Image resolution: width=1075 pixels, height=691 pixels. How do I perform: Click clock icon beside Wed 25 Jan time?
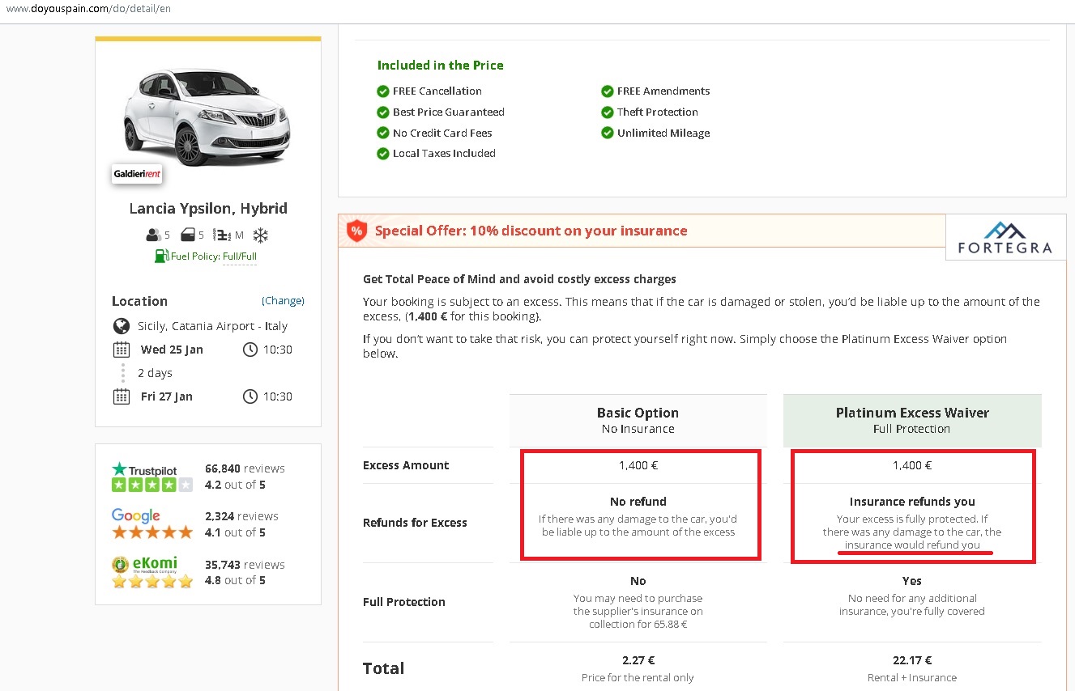point(250,350)
